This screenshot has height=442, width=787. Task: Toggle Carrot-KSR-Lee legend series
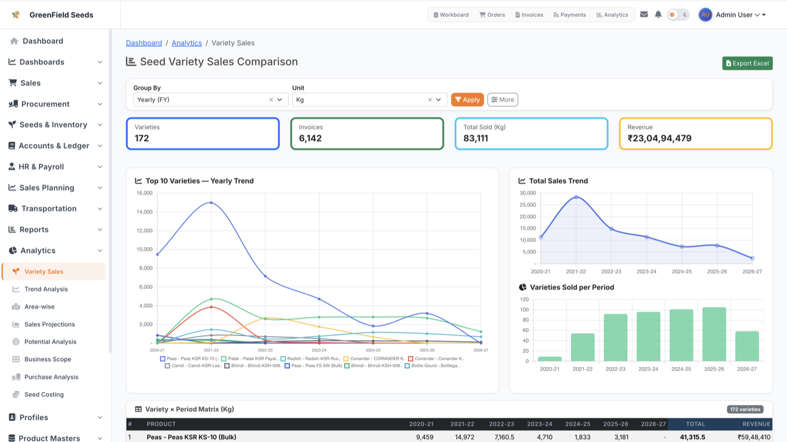click(193, 366)
